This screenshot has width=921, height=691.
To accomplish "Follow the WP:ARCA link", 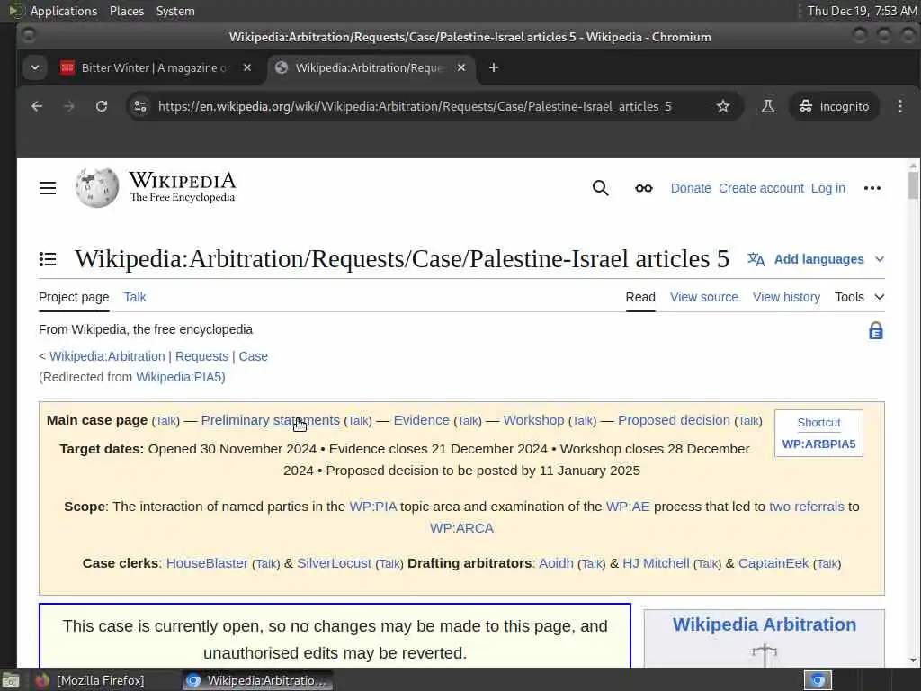I will tap(461, 528).
